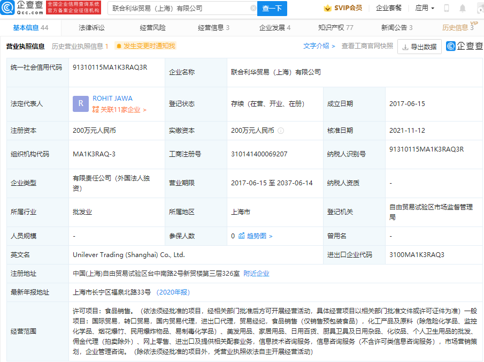
Task: Open the (2020年报) link
Action: click(173, 292)
